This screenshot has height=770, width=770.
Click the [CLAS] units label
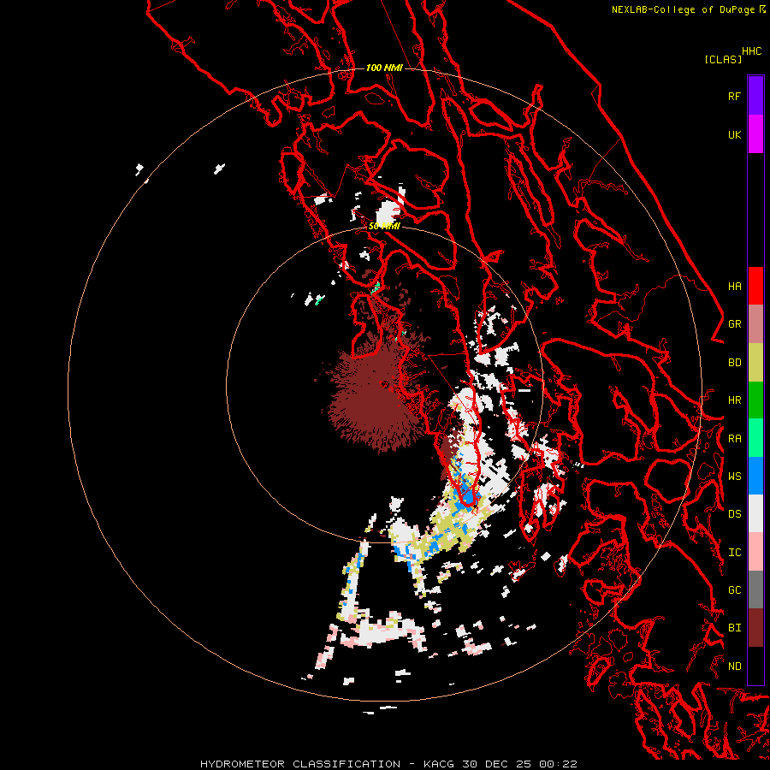click(723, 60)
